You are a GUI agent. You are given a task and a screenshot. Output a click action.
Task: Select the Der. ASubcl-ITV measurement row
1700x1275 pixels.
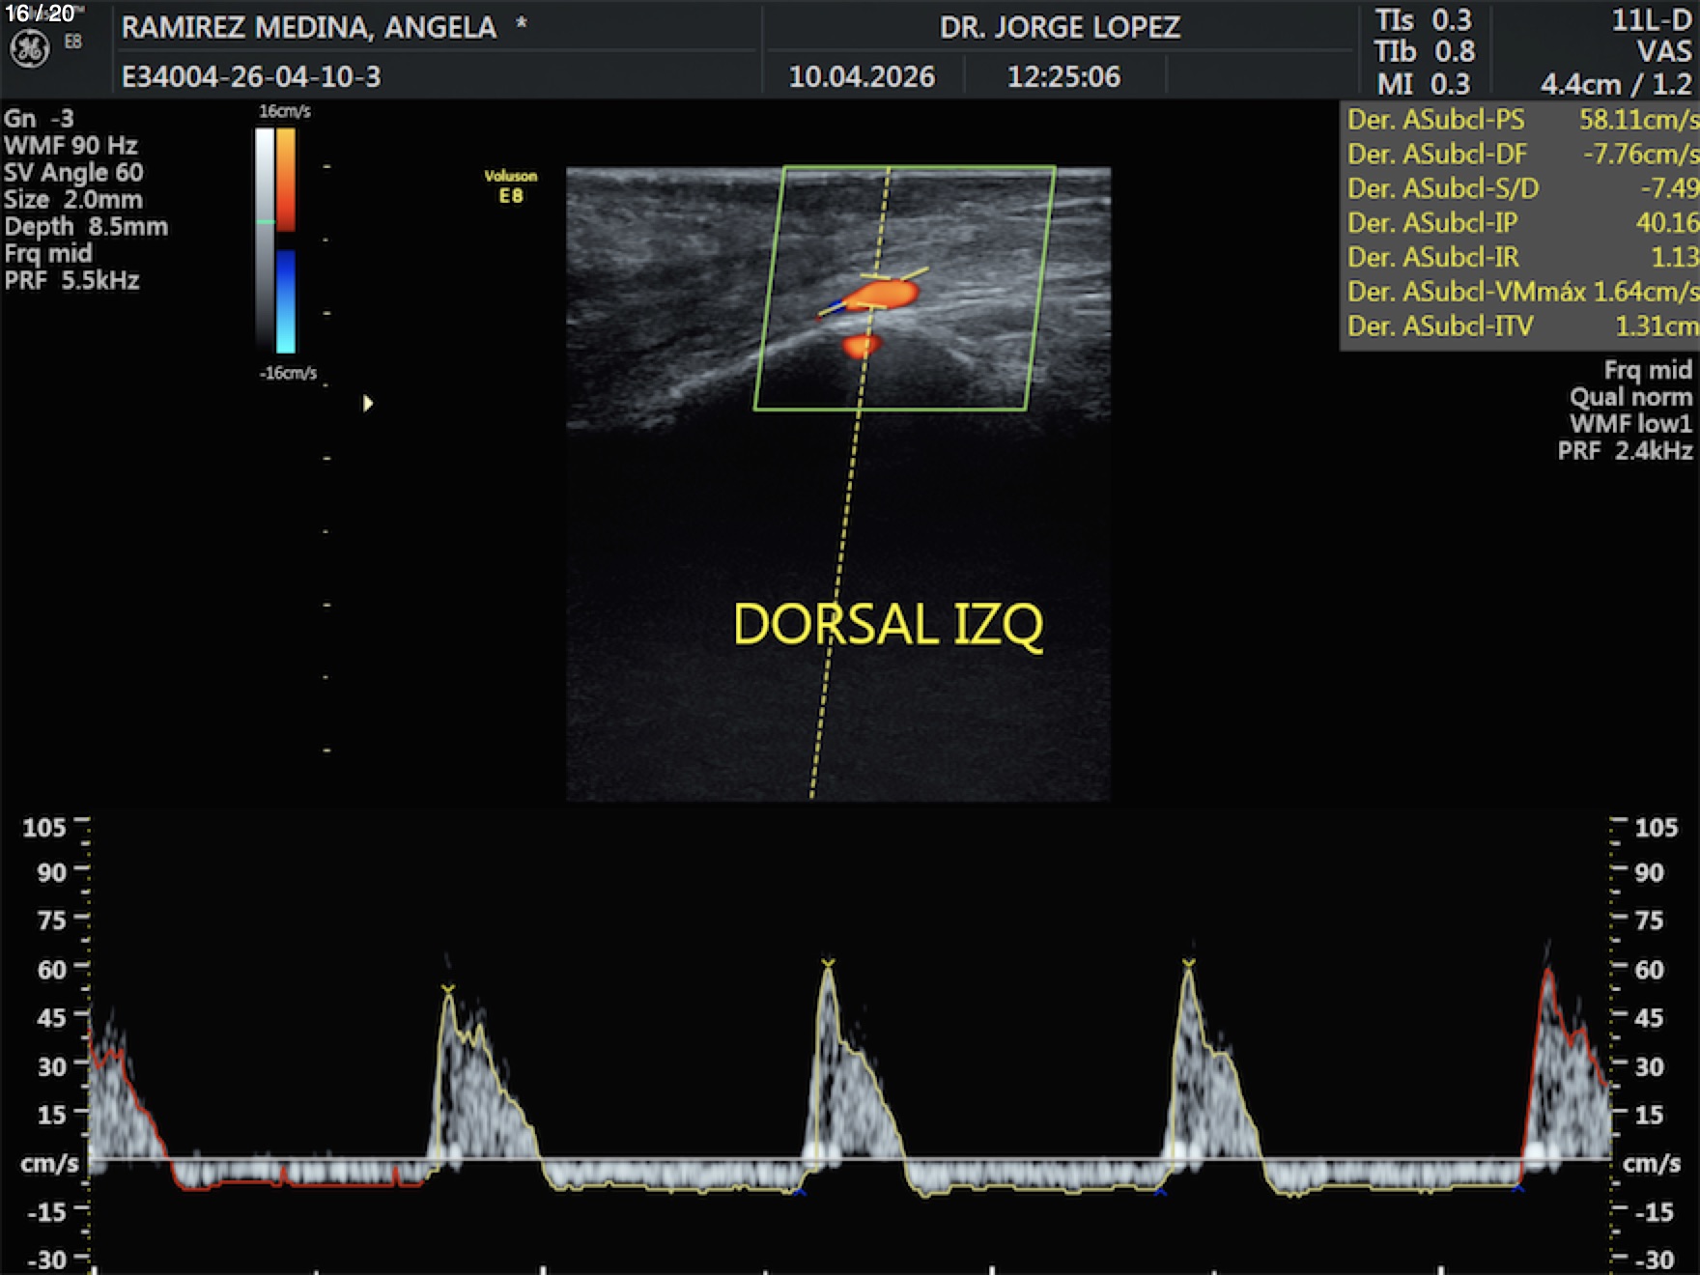(1520, 326)
